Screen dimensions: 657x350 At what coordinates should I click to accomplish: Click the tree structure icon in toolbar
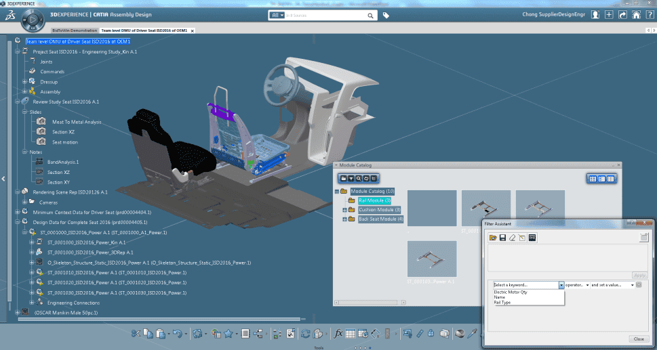pyautogui.click(x=258, y=333)
